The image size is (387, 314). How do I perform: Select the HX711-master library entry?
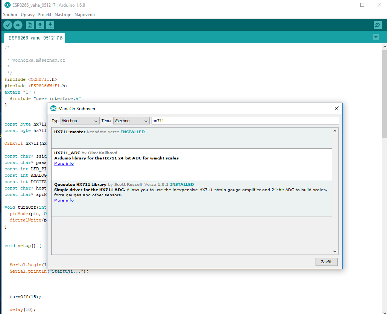tap(191, 138)
